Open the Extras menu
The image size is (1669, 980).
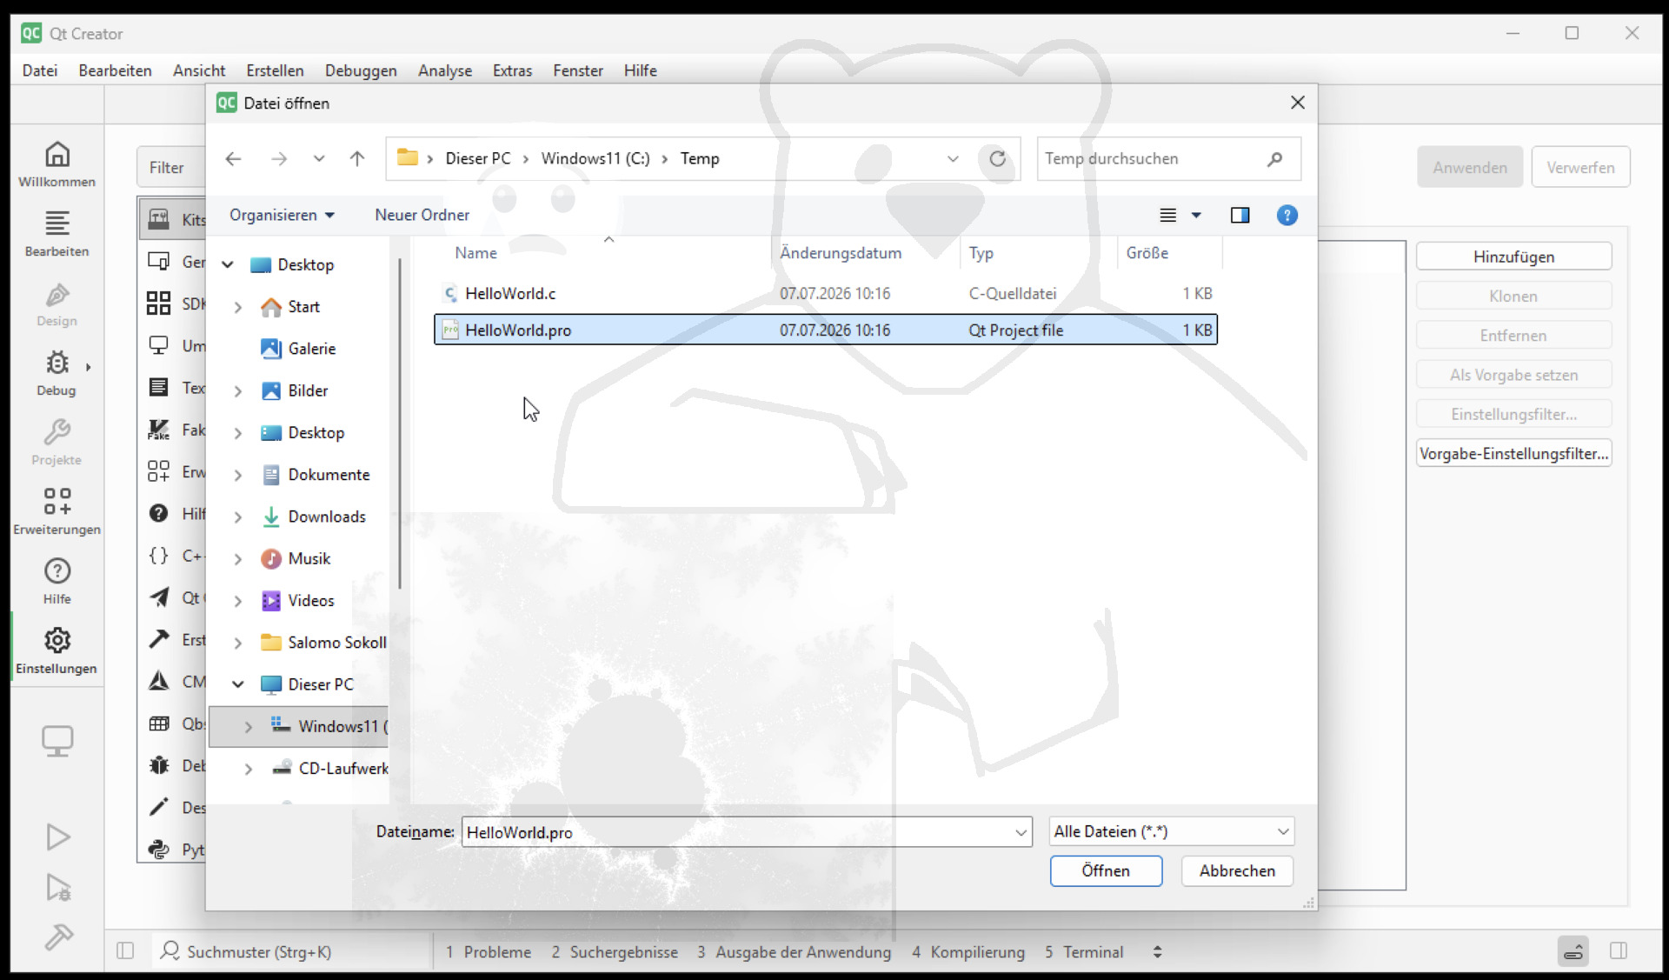pos(512,70)
